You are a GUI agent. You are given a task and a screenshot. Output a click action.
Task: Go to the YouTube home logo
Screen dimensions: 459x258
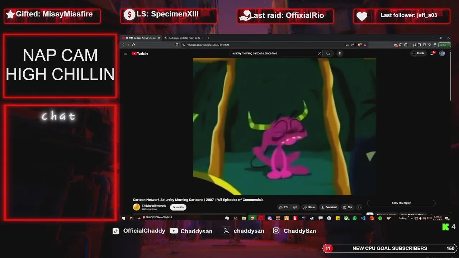[140, 53]
